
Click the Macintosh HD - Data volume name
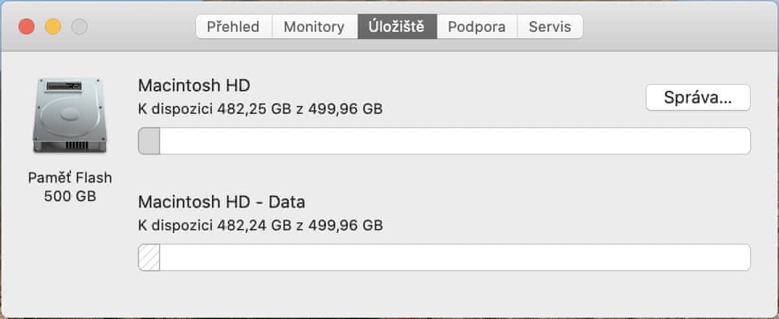pyautogui.click(x=221, y=202)
